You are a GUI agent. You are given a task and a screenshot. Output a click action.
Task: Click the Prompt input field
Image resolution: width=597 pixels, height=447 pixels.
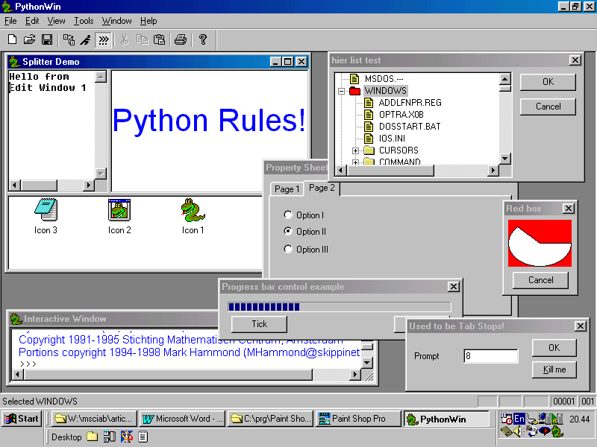click(491, 356)
